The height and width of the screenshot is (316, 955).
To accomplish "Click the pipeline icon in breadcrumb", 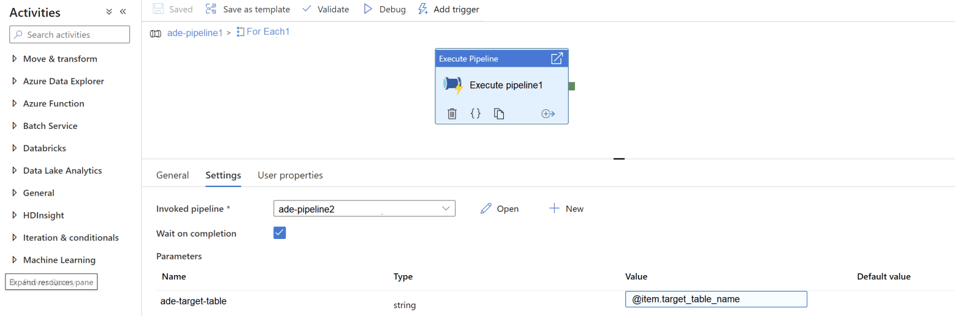I will click(x=156, y=33).
